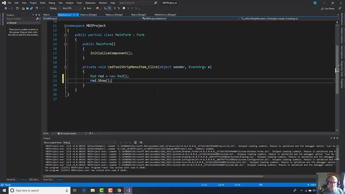The width and height of the screenshot is (345, 194).
Task: Pin the MainForm.cs tab
Action: pos(74,15)
